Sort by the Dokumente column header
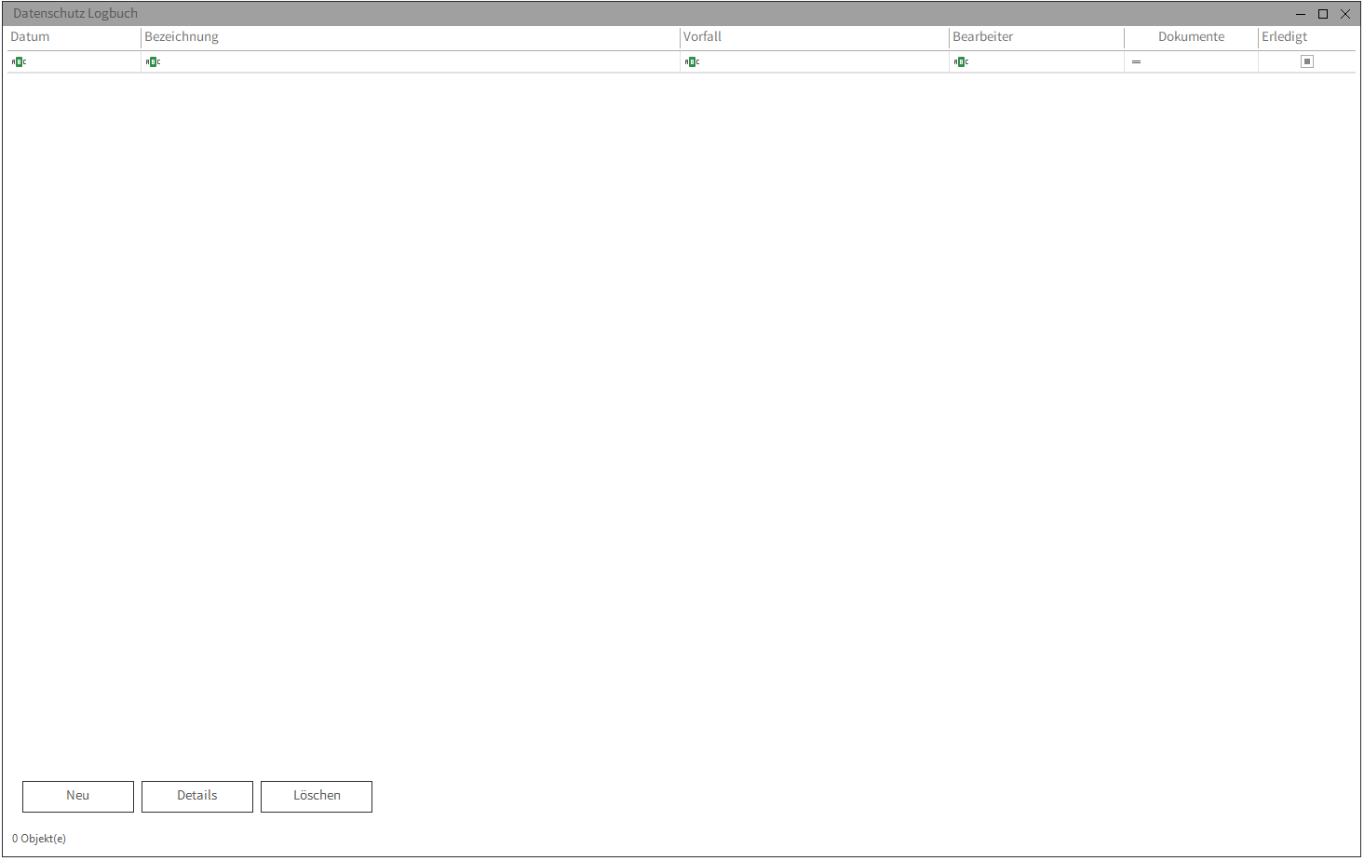1364x861 pixels. click(1191, 37)
